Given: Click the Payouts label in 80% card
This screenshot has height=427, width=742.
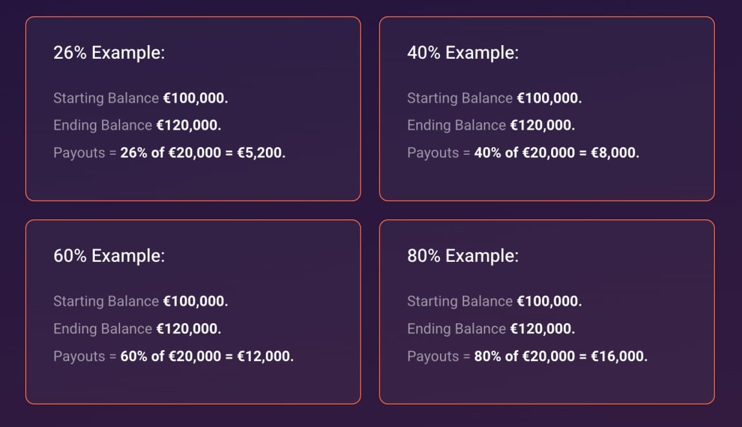Looking at the screenshot, I should (432, 357).
